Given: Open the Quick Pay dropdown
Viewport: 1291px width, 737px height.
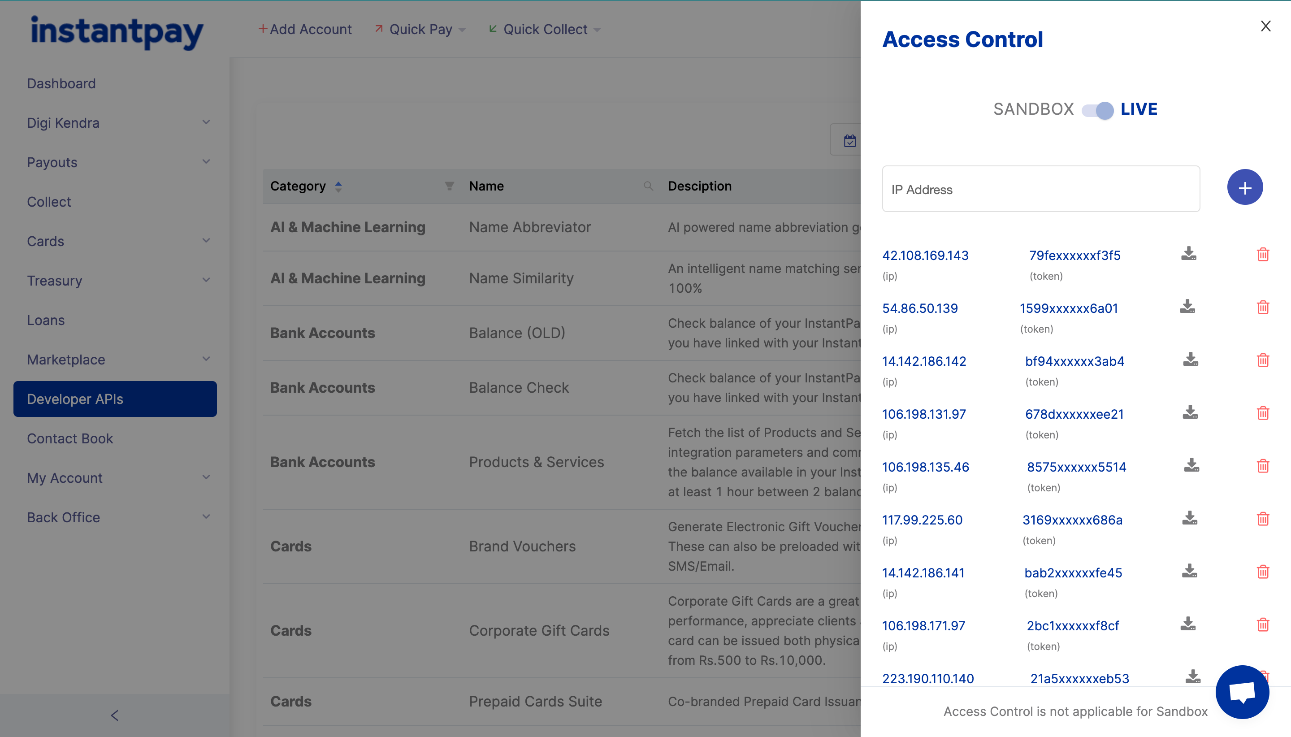Looking at the screenshot, I should click(420, 30).
